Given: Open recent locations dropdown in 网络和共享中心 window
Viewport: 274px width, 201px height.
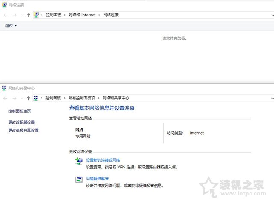Looking at the screenshot, I should coord(22,99).
